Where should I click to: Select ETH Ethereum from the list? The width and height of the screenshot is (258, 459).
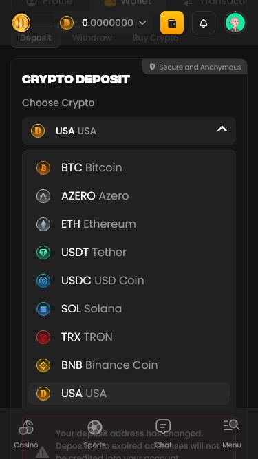click(129, 224)
